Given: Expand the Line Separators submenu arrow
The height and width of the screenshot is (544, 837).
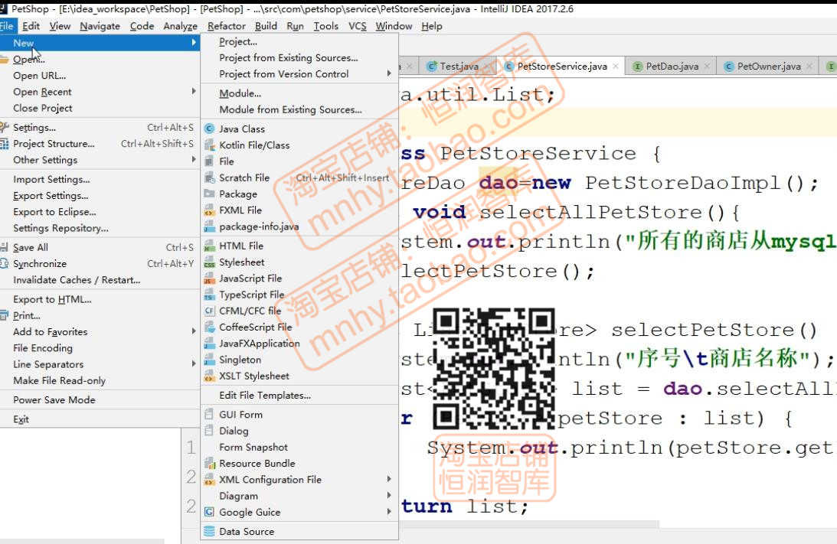Looking at the screenshot, I should [x=194, y=363].
